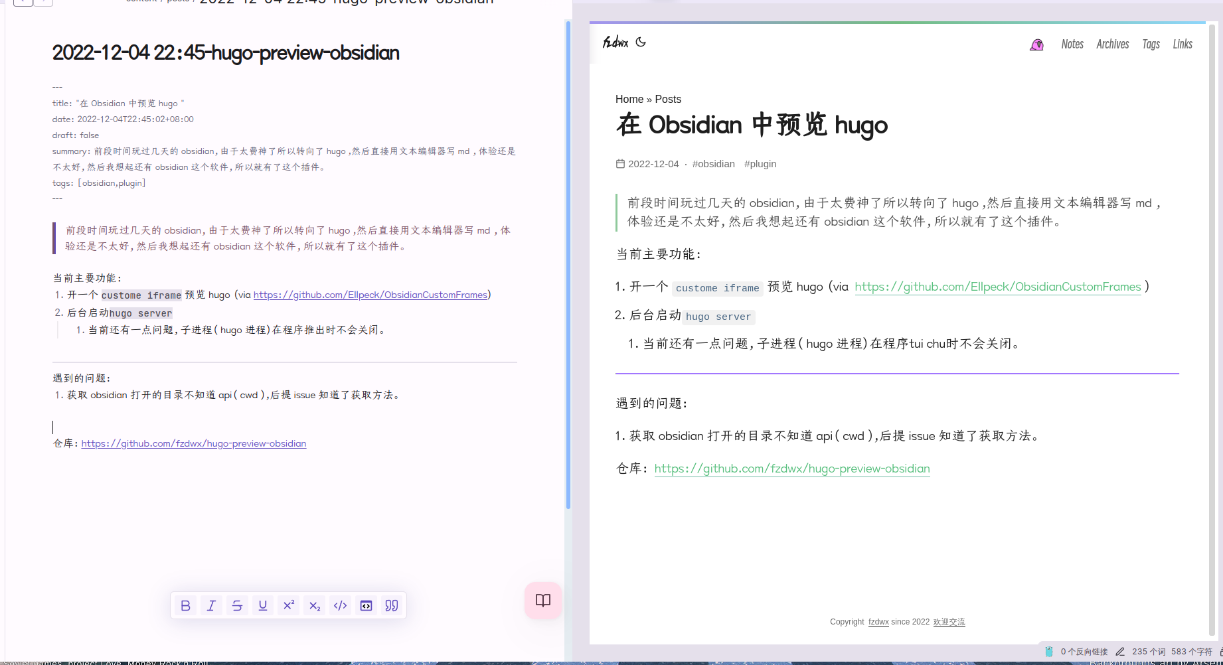
Task: Apply italic formatting from the floating toolbar
Action: click(x=211, y=605)
